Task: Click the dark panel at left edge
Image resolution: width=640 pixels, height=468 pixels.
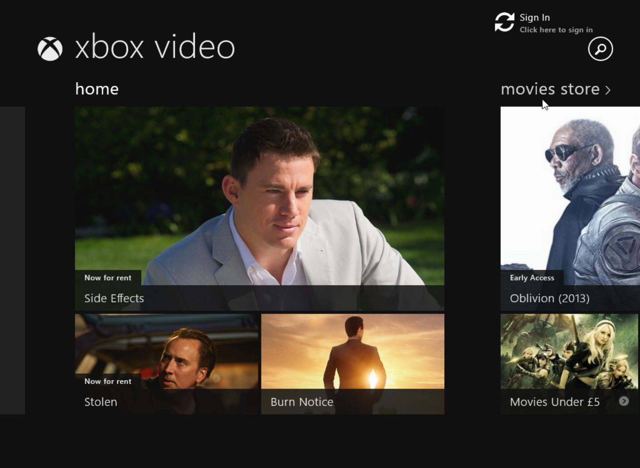Action: coord(12,260)
